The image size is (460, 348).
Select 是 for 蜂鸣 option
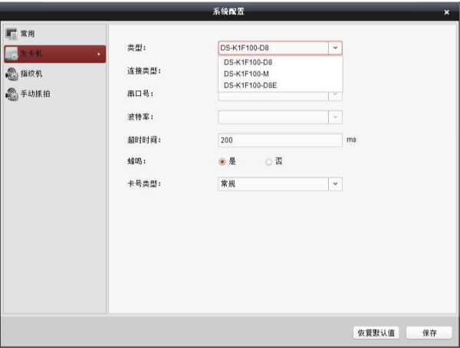[222, 162]
